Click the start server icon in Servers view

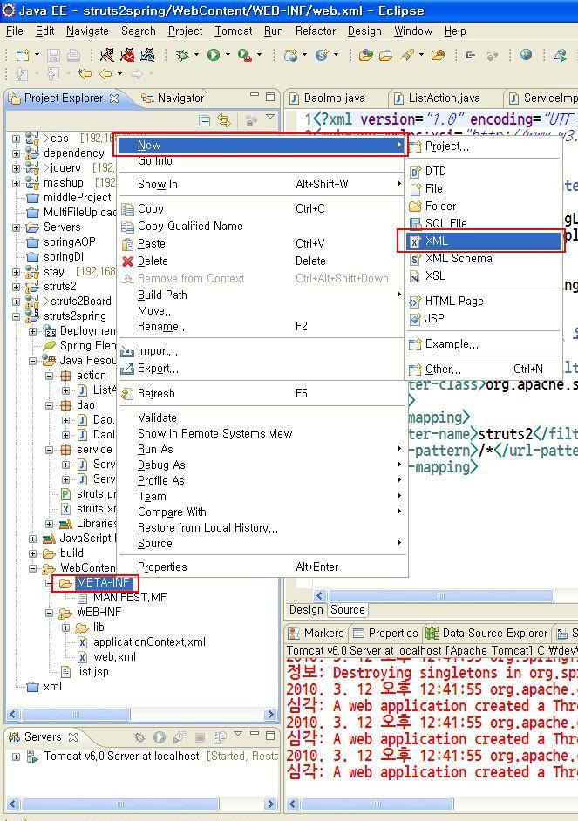(160, 737)
